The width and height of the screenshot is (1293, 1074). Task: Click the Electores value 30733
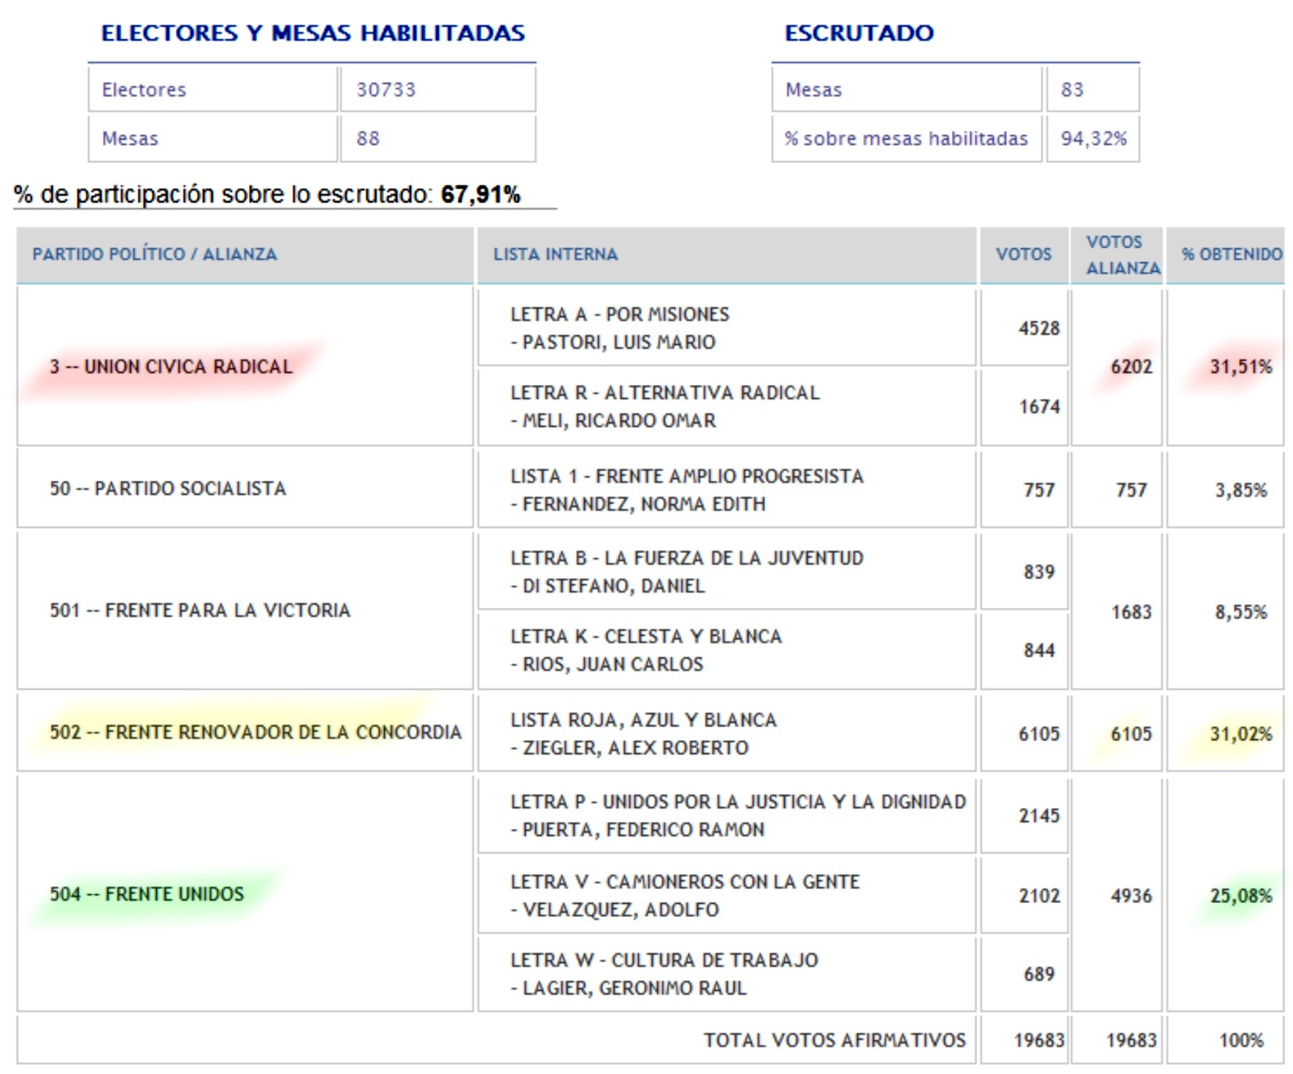386,90
